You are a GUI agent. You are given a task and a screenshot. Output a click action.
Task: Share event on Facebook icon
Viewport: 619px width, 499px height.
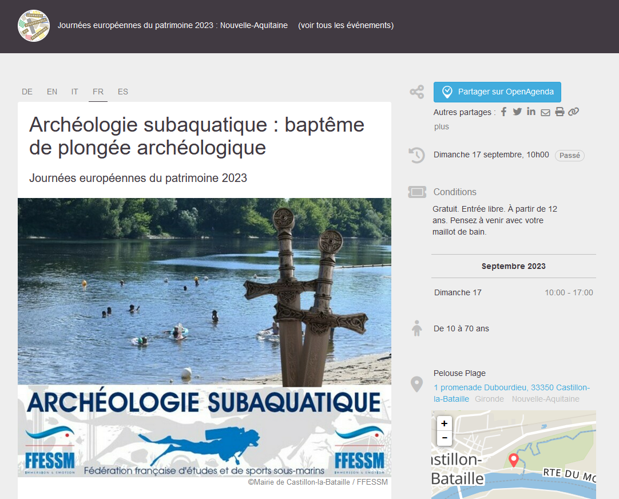(504, 112)
